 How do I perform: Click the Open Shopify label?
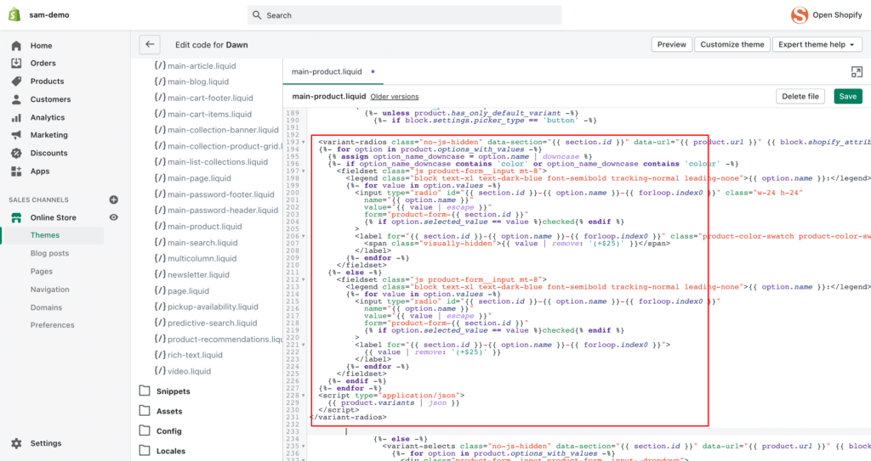[837, 15]
